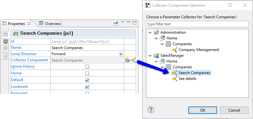This screenshot has height=119, width=253.
Task: Select the table-view side tab icon
Action: [5, 34]
